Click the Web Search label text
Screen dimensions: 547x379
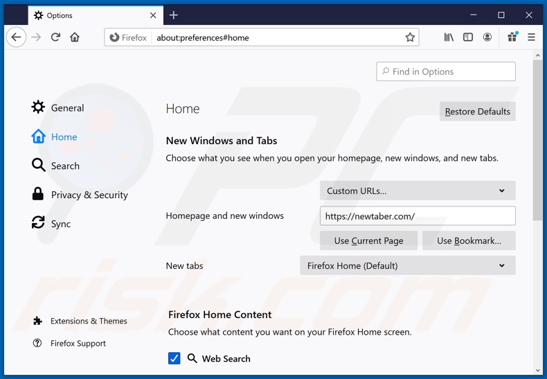[226, 358]
